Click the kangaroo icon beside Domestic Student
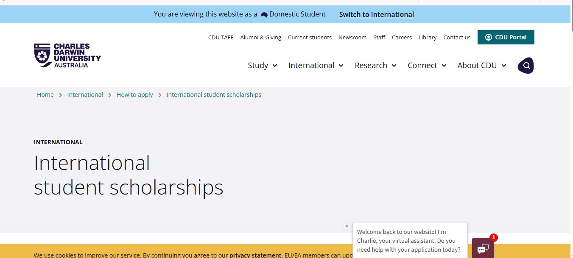 pyautogui.click(x=264, y=14)
